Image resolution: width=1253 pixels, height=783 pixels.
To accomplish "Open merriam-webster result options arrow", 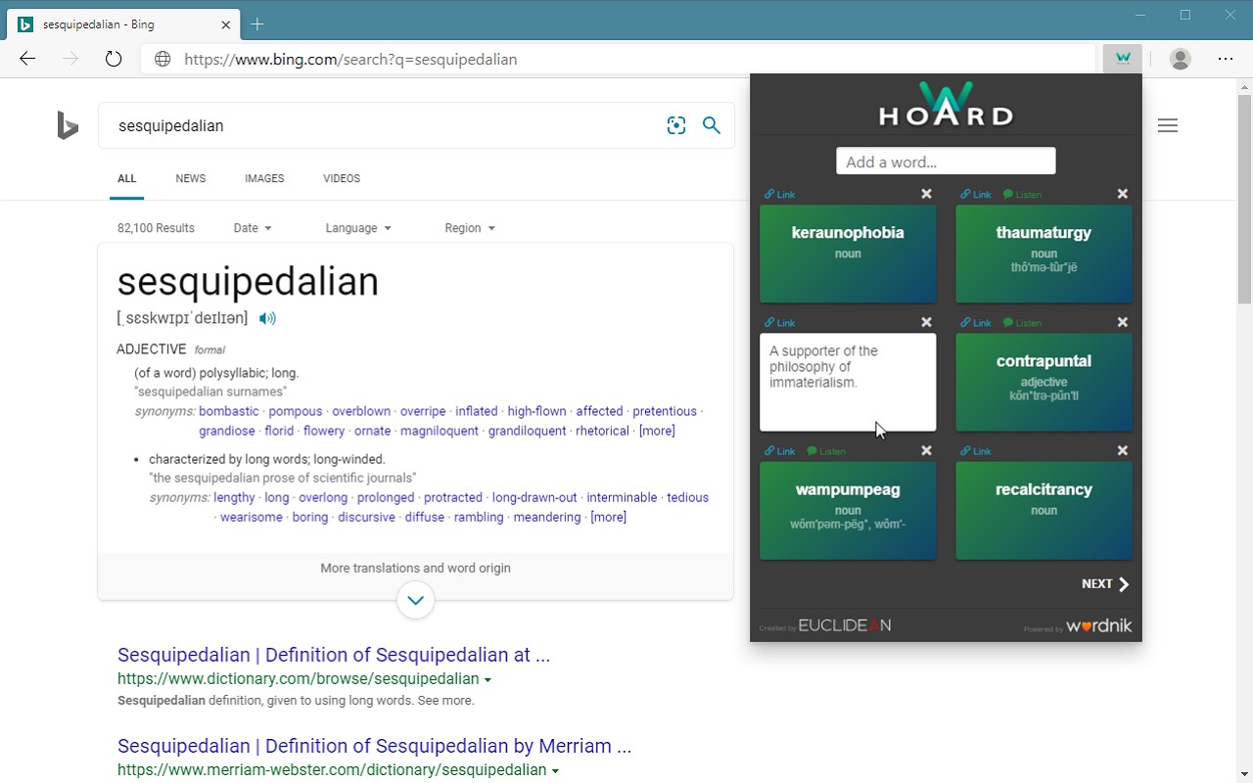I will click(x=555, y=771).
